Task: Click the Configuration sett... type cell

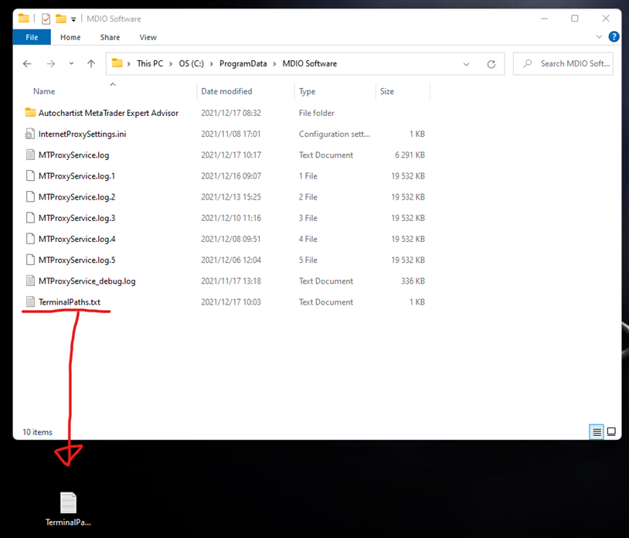Action: 334,134
